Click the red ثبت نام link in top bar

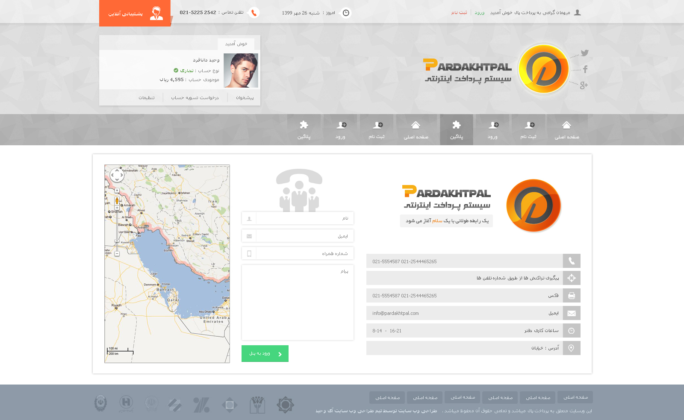pos(459,13)
